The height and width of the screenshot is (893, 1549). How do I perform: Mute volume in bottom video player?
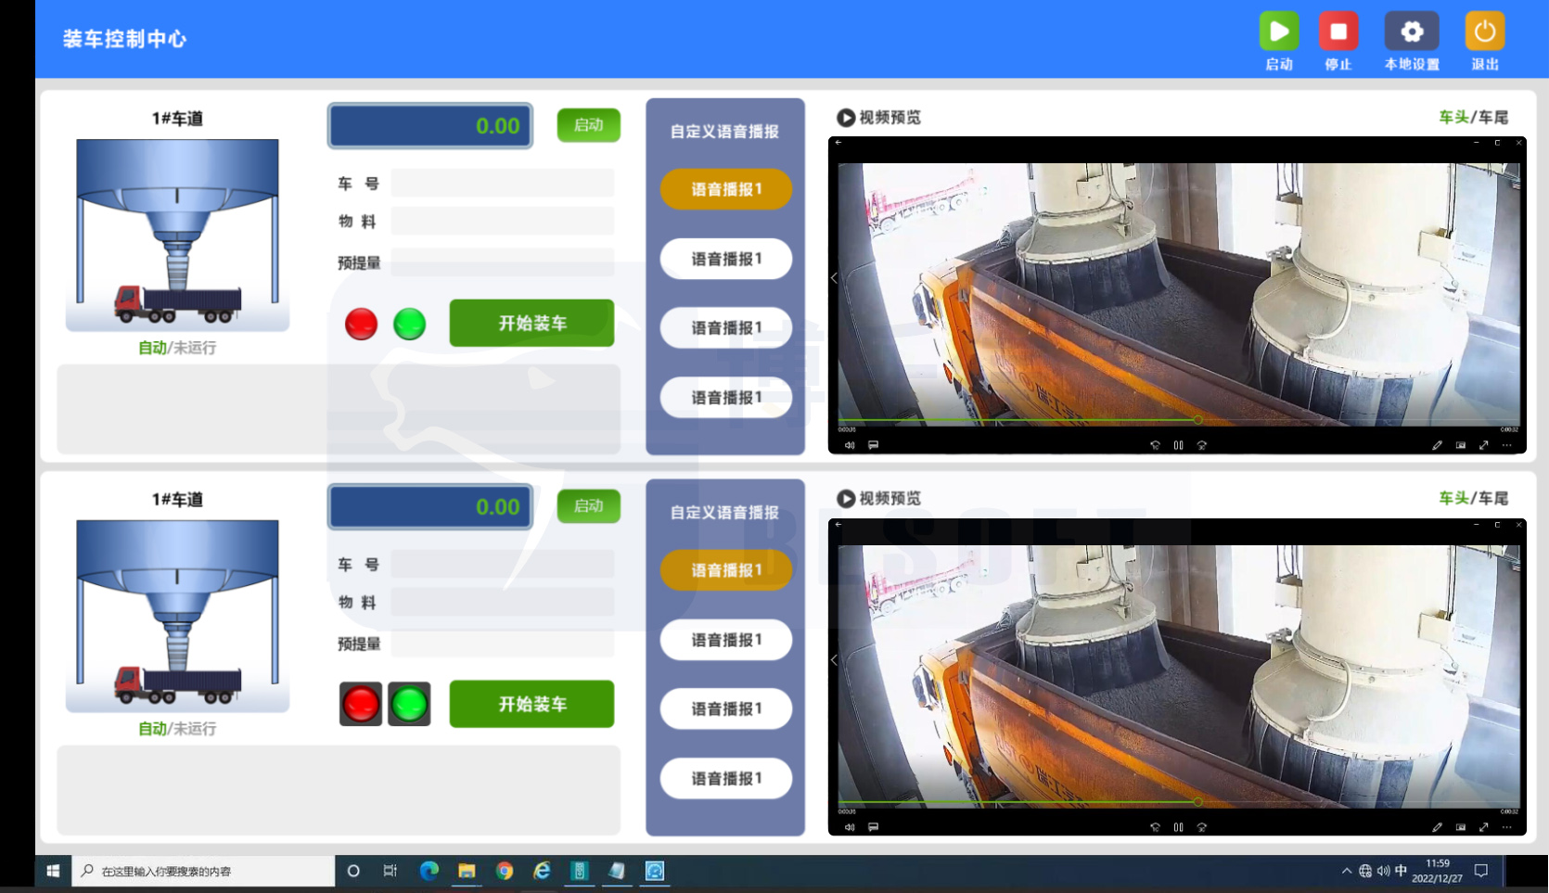pyautogui.click(x=850, y=827)
